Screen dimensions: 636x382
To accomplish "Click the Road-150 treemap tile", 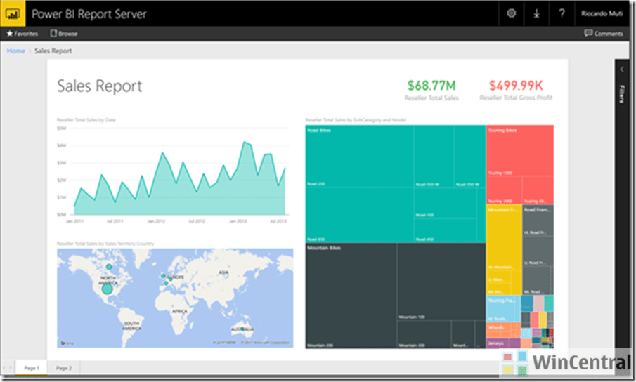I will click(x=445, y=204).
